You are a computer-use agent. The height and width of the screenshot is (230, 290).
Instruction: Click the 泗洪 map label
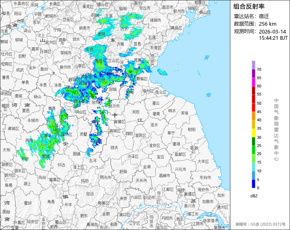[x=114, y=147]
